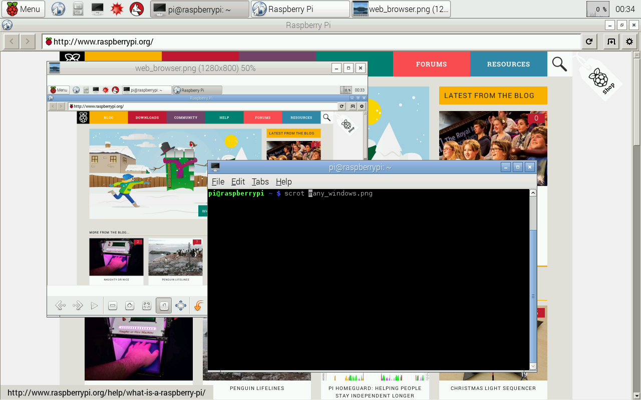641x400 pixels.
Task: Maximize the image viewer window
Action: point(349,68)
